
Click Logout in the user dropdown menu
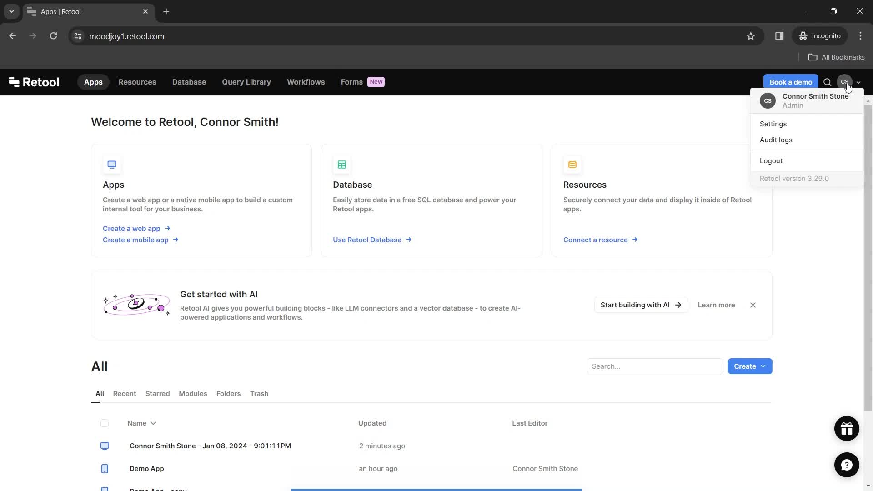coord(772,160)
